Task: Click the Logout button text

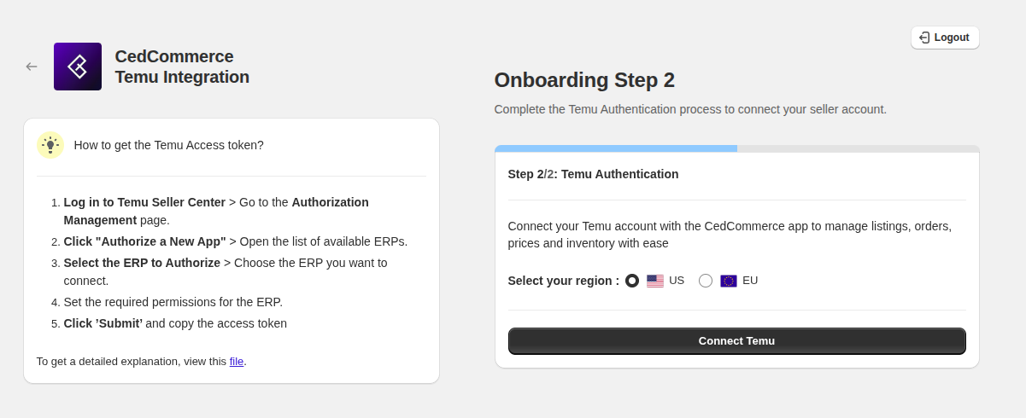Action: 952,38
